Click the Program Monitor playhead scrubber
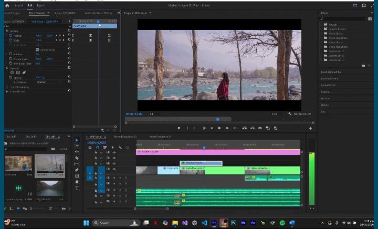The image size is (378, 229). [x=217, y=119]
